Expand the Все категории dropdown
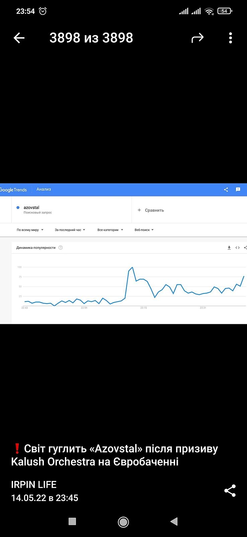 click(x=110, y=230)
